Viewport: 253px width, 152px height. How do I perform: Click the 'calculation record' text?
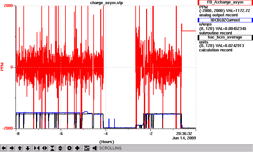216,50
